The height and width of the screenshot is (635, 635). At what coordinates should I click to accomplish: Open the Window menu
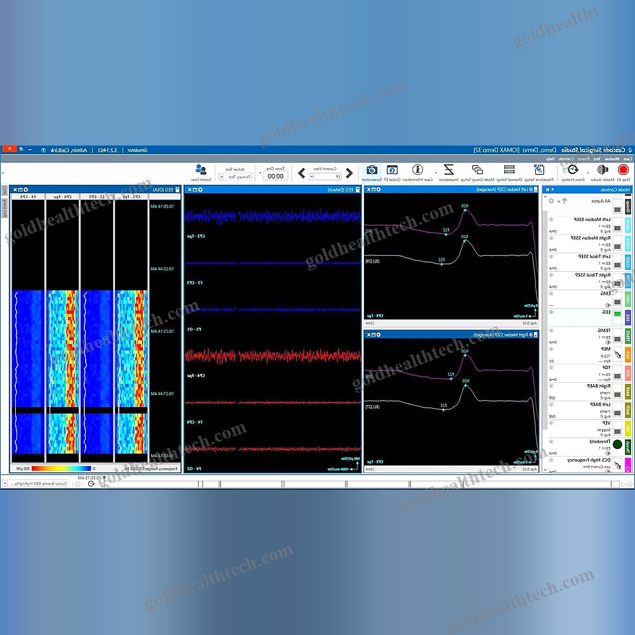(x=612, y=159)
